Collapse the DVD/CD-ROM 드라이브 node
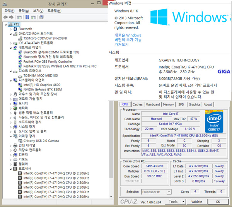 click(11, 34)
